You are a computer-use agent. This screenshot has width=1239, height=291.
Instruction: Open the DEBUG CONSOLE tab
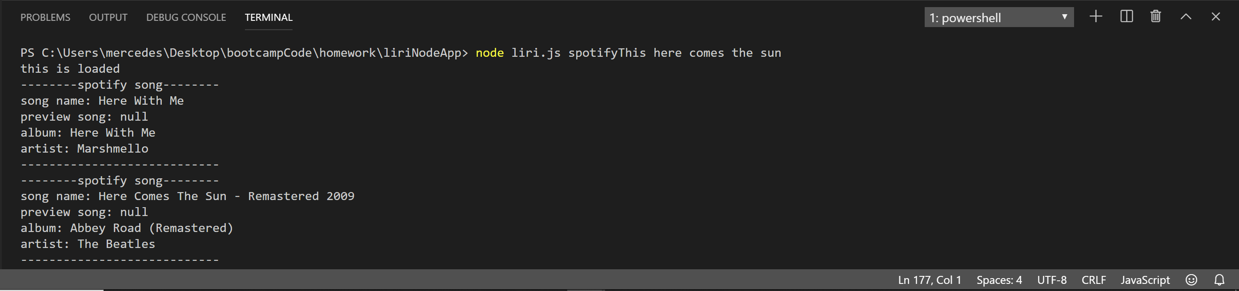point(186,17)
